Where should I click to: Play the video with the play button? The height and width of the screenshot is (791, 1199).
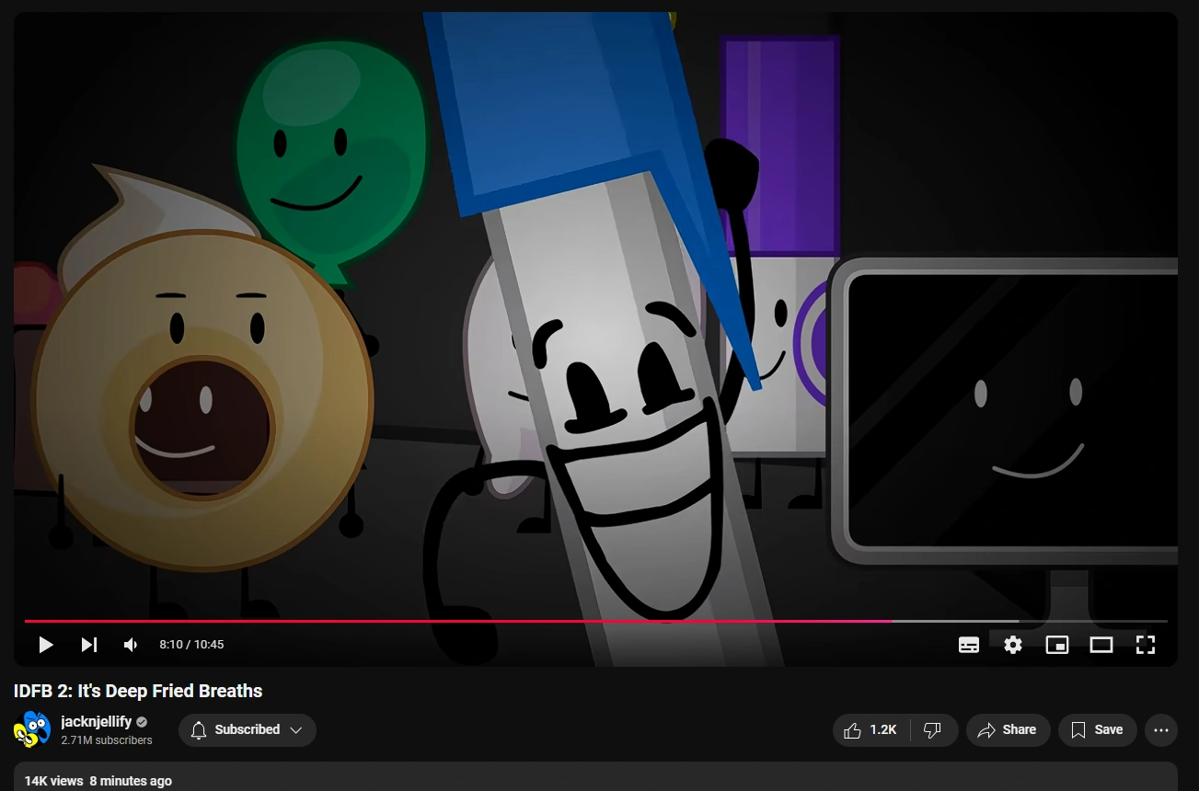[x=46, y=645]
